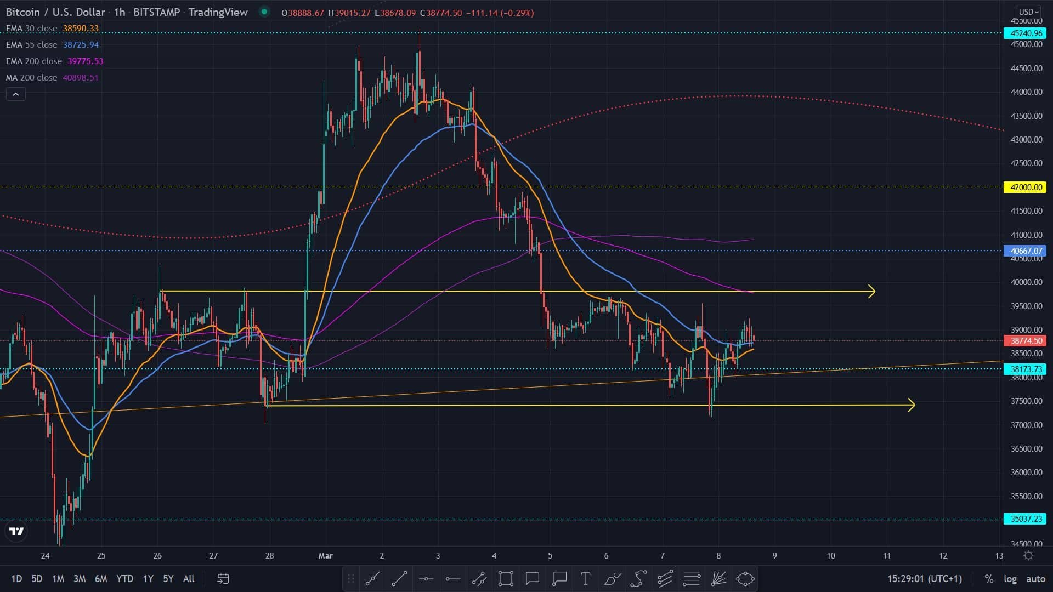
Task: Collapse the indicator legend with chevron
Action: pyautogui.click(x=16, y=94)
